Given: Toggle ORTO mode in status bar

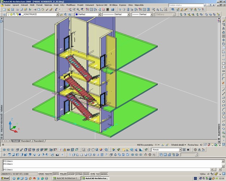Looking at the screenshot, I should coord(56,174).
